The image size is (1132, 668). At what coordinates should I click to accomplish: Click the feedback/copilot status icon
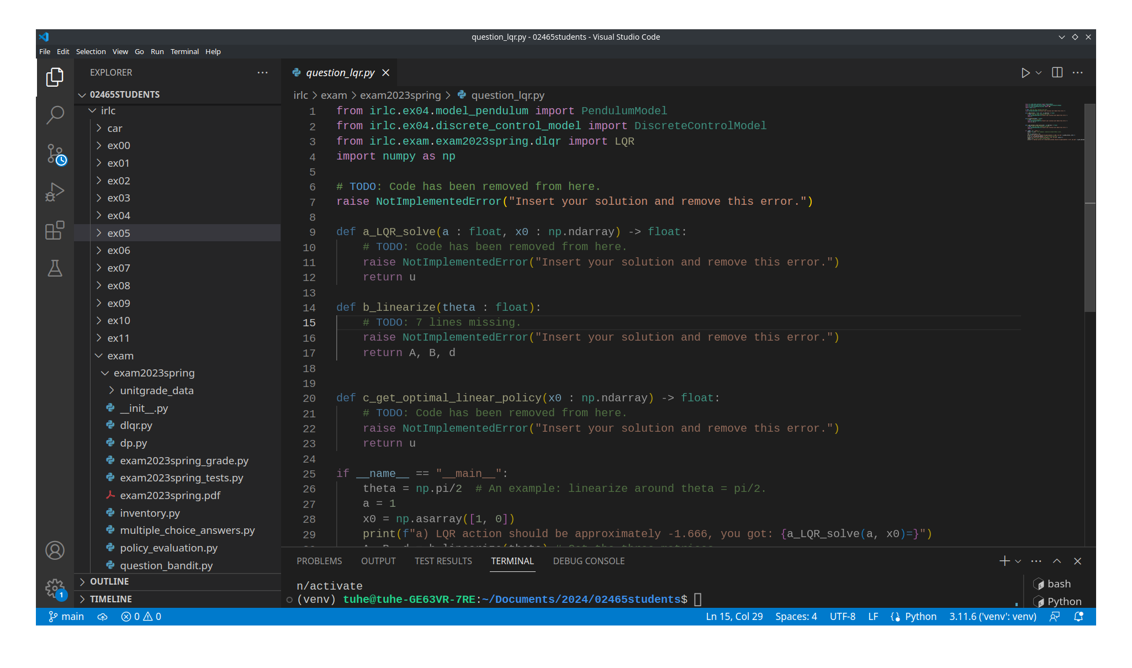[1055, 617]
